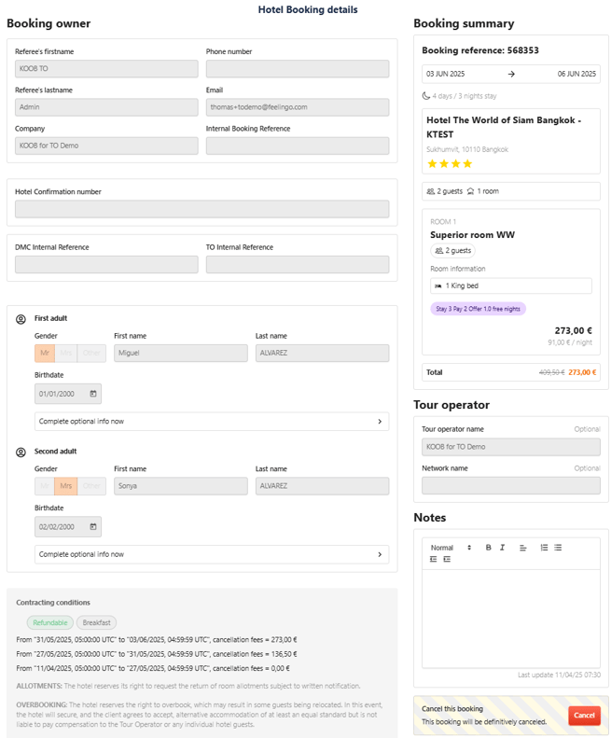Insert a numbered list in Notes

pos(544,548)
